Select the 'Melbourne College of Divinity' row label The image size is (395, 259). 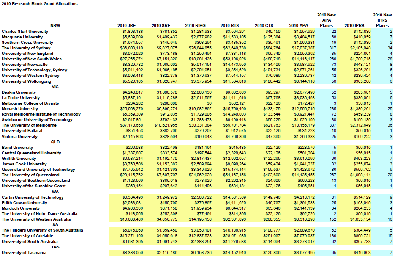30,103
